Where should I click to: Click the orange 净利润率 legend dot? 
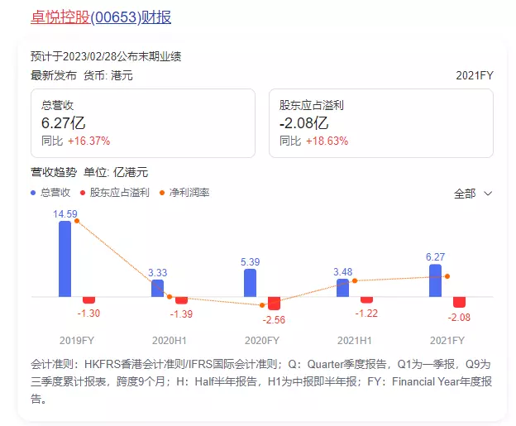(x=161, y=193)
